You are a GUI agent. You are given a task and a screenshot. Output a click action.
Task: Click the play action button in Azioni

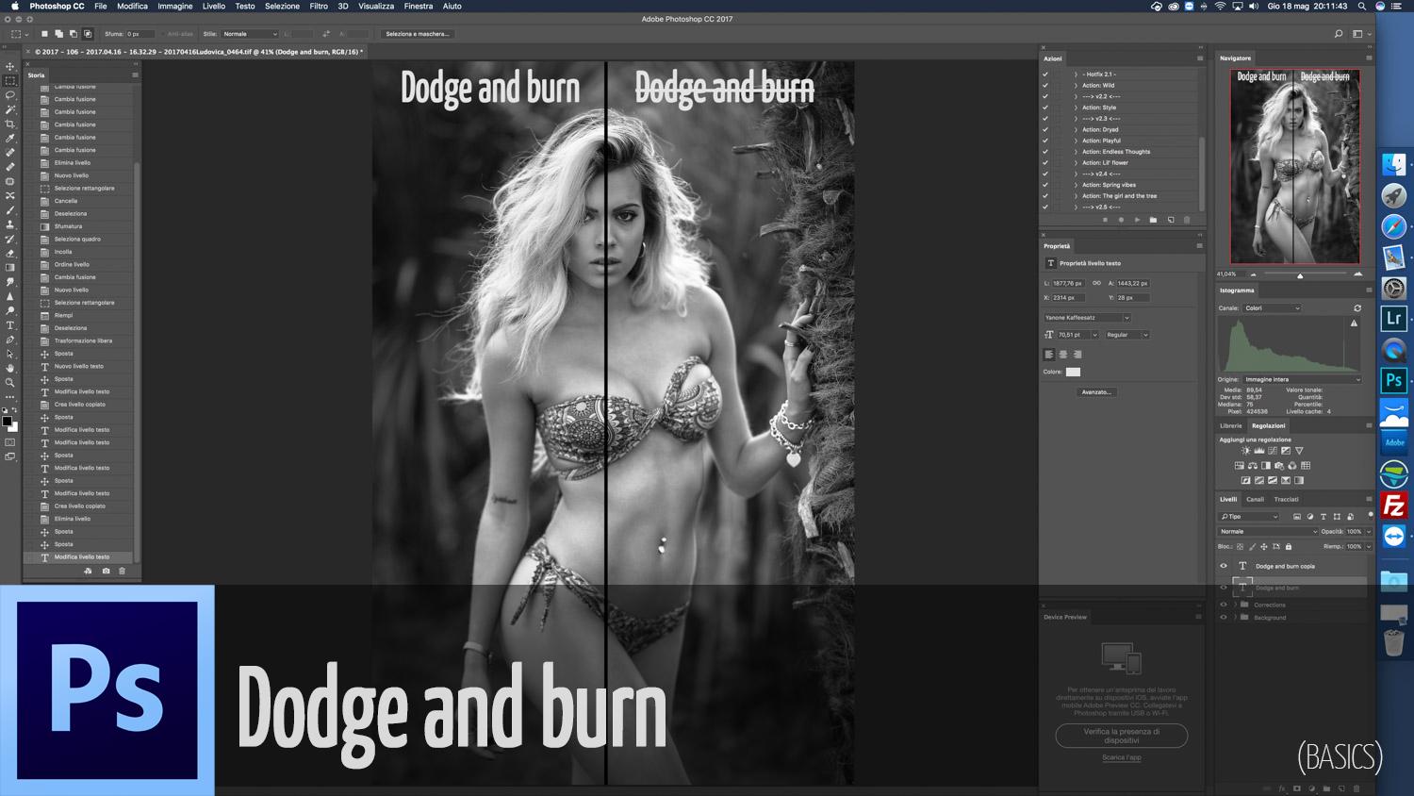click(1137, 220)
